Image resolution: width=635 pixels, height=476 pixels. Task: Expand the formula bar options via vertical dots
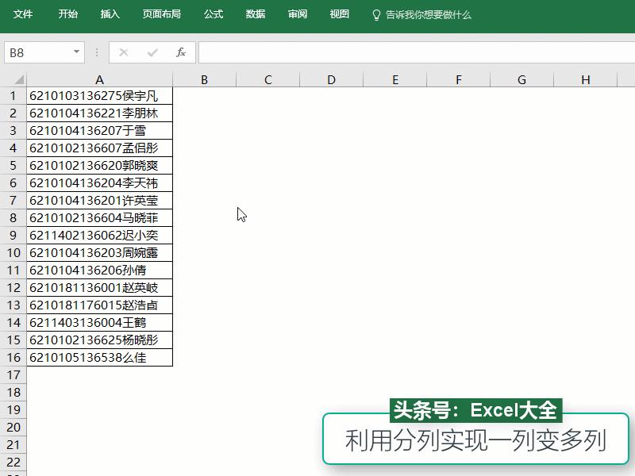pyautogui.click(x=97, y=52)
